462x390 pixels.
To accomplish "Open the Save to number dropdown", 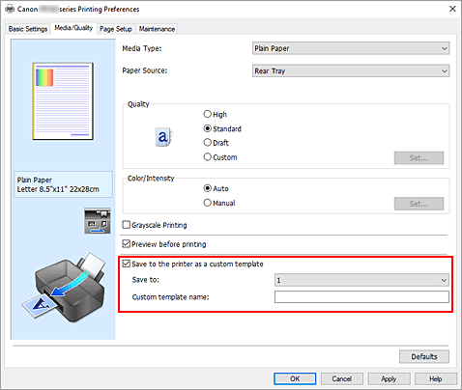I will (x=361, y=280).
